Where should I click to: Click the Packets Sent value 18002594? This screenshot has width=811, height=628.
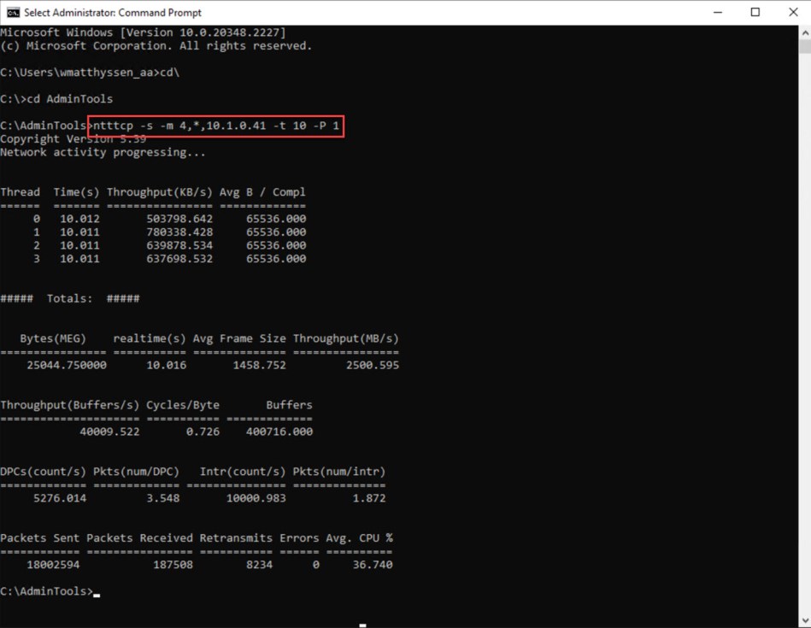tap(54, 564)
